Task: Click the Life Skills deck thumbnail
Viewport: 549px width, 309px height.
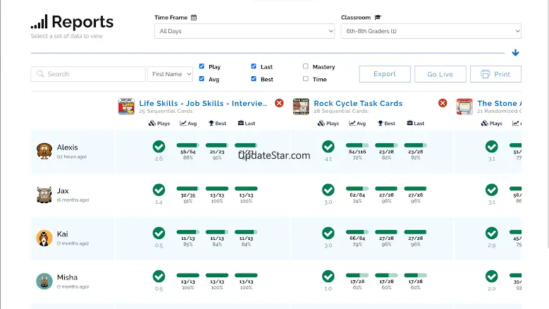Action: click(x=126, y=107)
